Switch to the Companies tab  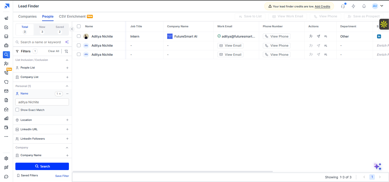click(27, 16)
